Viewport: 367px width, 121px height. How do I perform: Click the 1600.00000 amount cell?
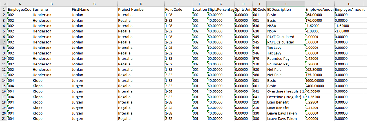click(x=319, y=80)
